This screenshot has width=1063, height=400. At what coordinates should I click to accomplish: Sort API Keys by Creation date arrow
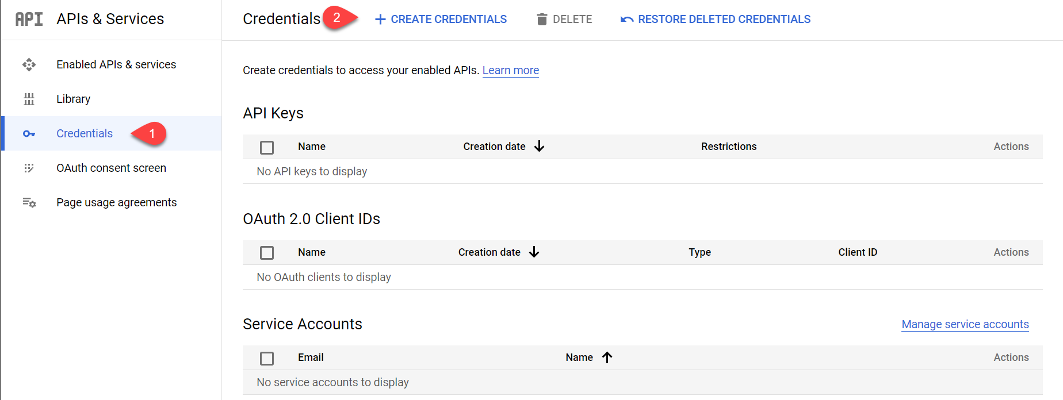539,147
